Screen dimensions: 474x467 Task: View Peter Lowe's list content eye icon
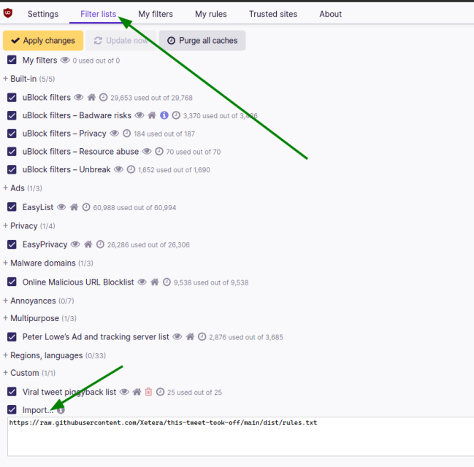click(x=177, y=337)
